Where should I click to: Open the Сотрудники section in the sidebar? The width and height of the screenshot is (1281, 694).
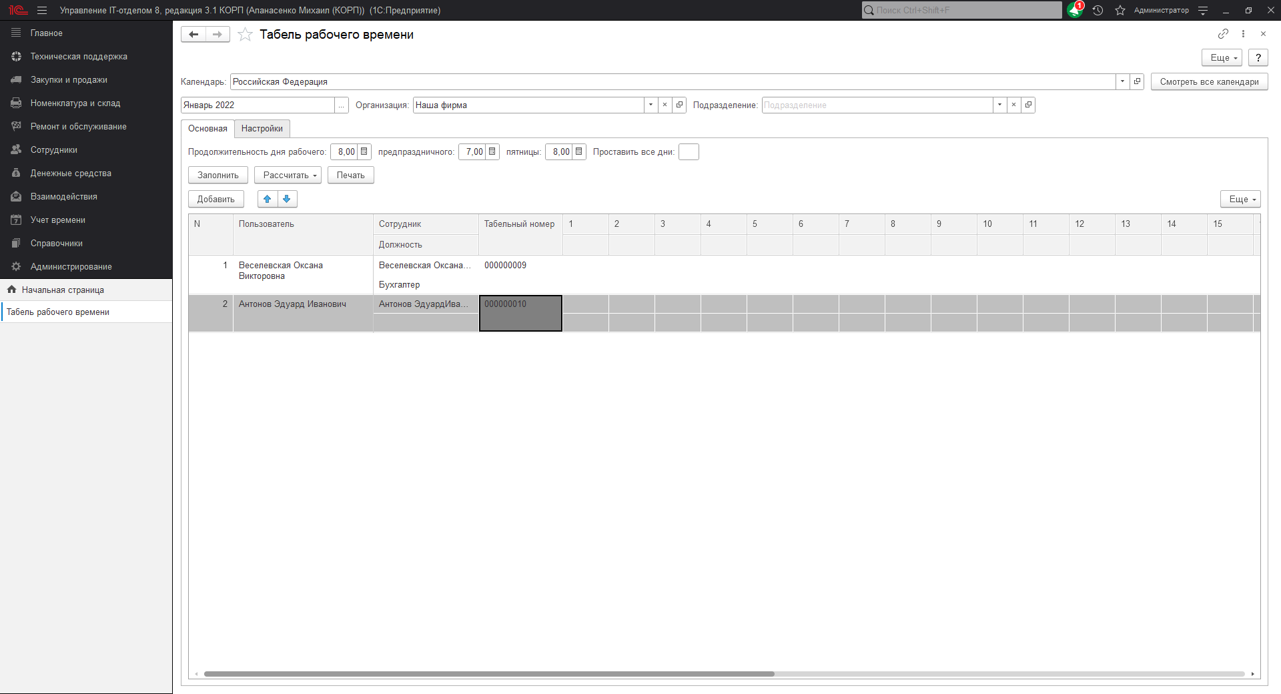53,149
